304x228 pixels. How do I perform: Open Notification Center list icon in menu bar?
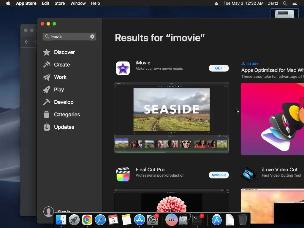[x=294, y=3]
